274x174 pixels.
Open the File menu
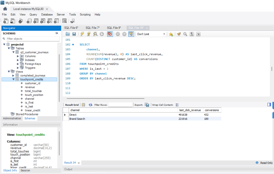[x=4, y=14]
